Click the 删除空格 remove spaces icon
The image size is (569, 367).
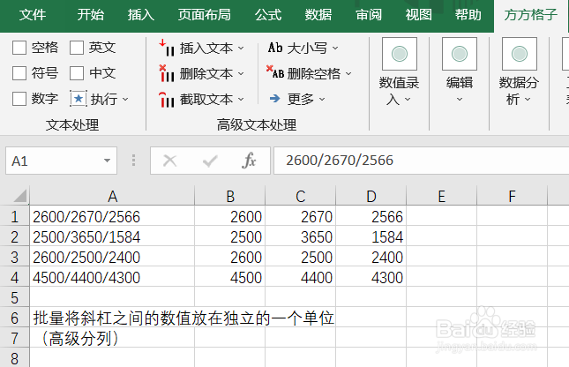(x=275, y=72)
